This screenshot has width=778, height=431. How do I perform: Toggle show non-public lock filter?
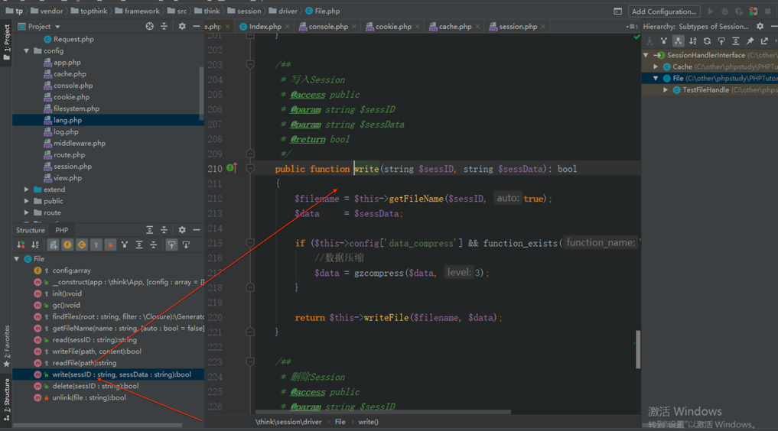110,245
